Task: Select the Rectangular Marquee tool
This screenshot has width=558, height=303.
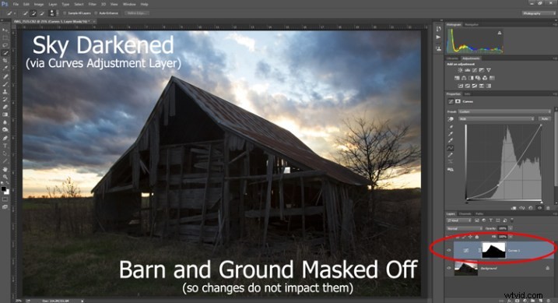Action: (5, 37)
